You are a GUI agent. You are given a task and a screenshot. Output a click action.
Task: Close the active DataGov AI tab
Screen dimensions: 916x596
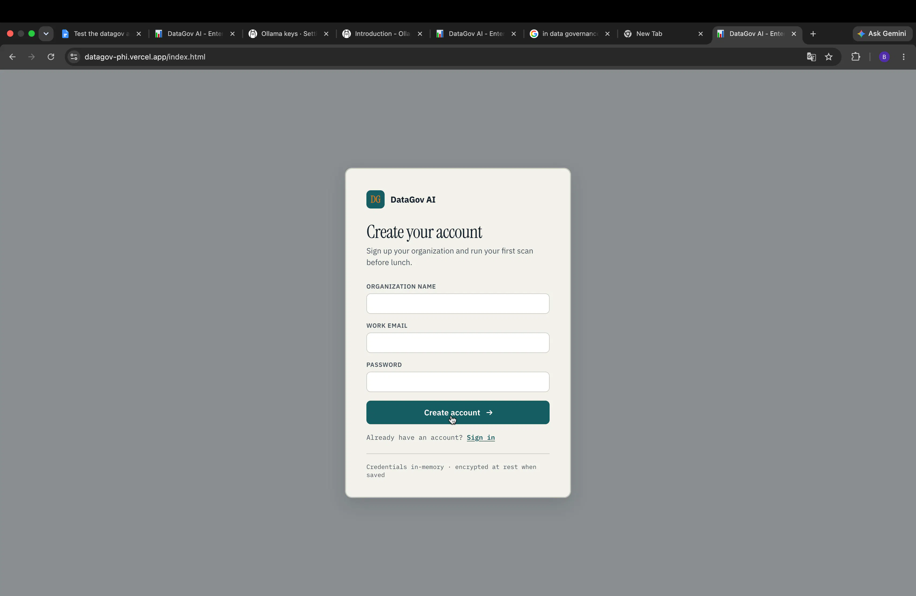pyautogui.click(x=794, y=34)
